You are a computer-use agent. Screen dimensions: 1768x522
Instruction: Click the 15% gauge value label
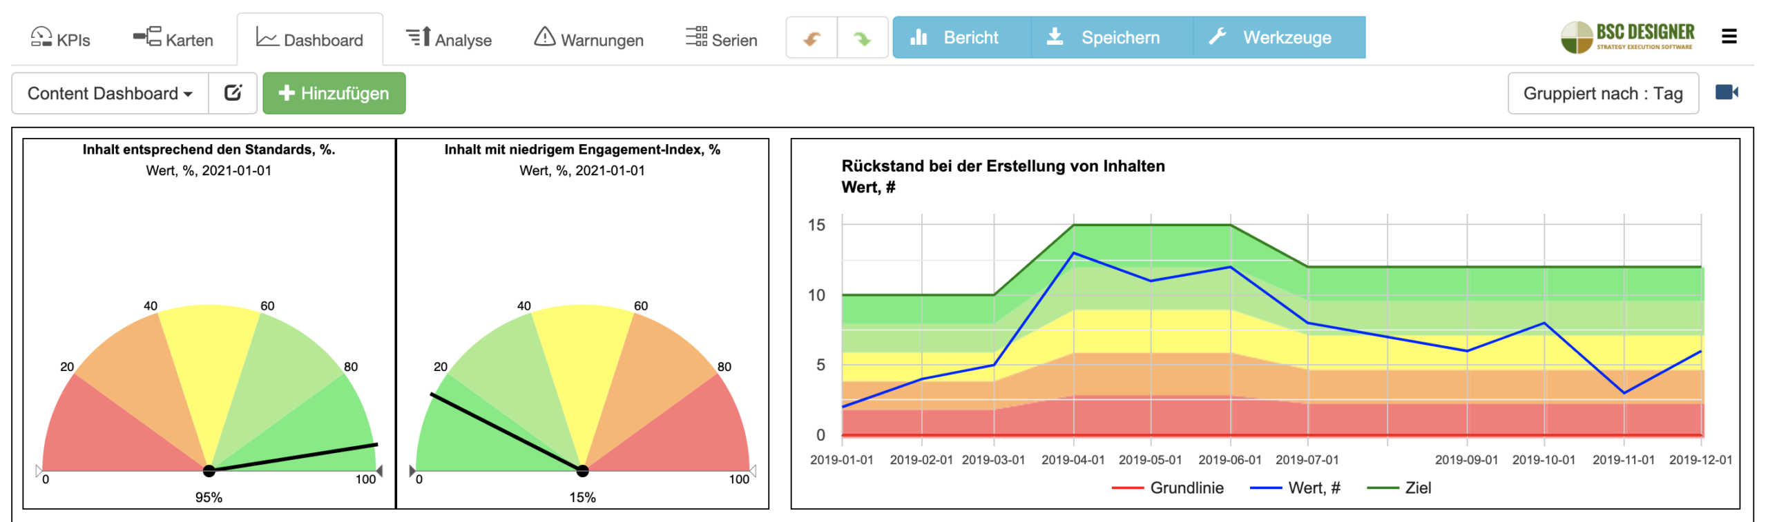click(582, 497)
